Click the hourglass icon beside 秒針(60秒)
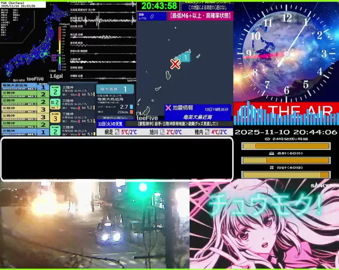Viewport: 339px width, 270px height. click(x=271, y=167)
